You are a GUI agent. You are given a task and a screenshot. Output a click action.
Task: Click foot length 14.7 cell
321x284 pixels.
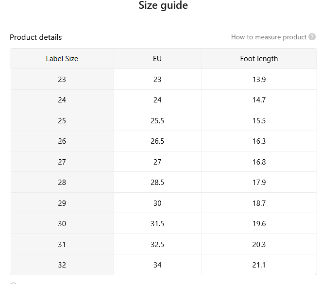point(259,100)
